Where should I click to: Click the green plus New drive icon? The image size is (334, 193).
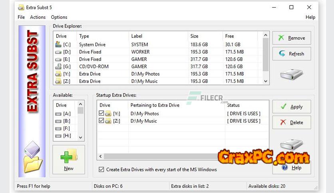tap(68, 156)
